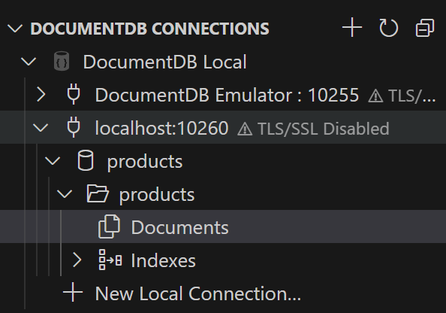The width and height of the screenshot is (446, 313).
Task: Click the Indexes tree icon
Action: 110,260
